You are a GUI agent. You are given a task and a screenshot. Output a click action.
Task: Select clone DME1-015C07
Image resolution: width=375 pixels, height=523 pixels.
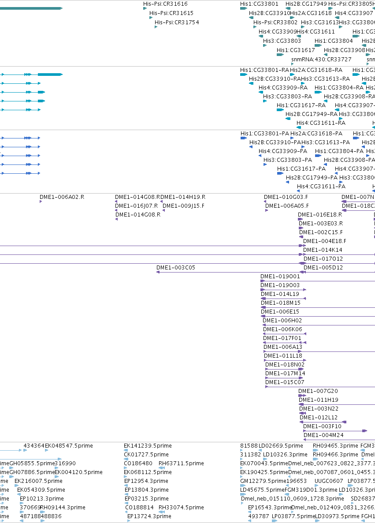tap(285, 382)
